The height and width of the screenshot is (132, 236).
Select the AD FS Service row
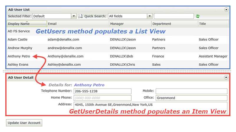pyautogui.click(x=118, y=31)
